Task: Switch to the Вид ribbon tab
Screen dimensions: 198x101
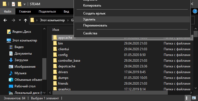Action: [66, 11]
